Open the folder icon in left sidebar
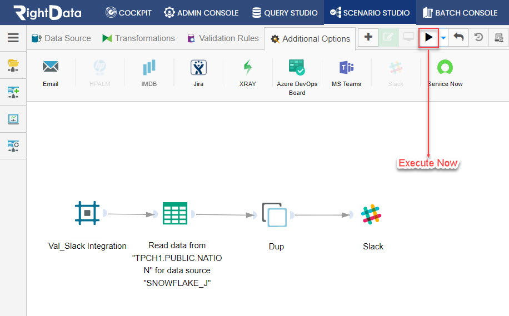 (13, 65)
